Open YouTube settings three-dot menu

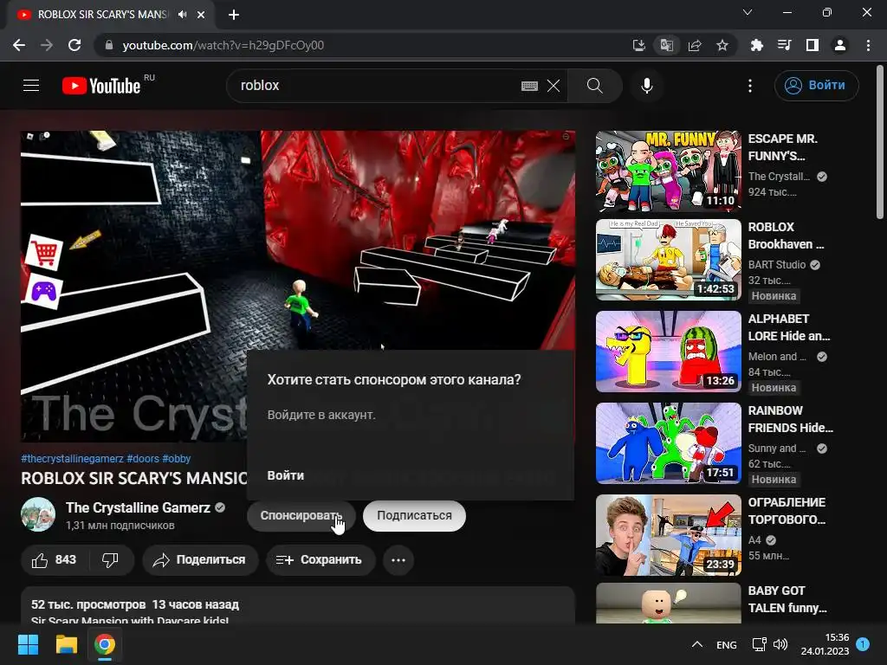(x=750, y=86)
